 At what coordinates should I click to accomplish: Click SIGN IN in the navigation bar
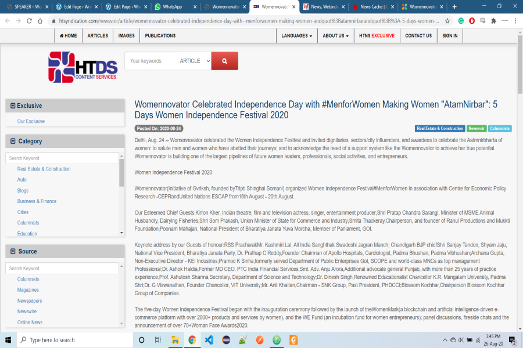[450, 35]
